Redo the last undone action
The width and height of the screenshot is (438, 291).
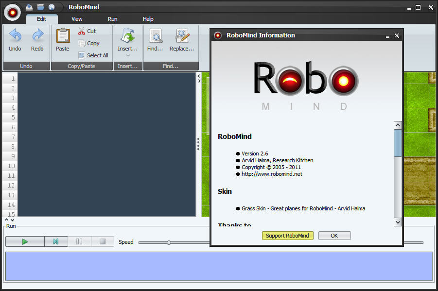37,40
